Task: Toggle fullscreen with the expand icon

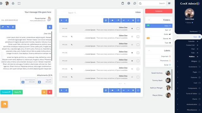Action: click(19, 3)
